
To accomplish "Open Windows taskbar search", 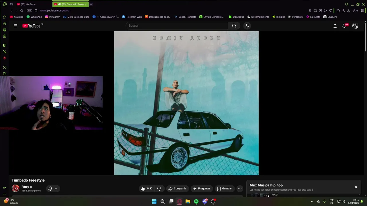I will 163,201.
